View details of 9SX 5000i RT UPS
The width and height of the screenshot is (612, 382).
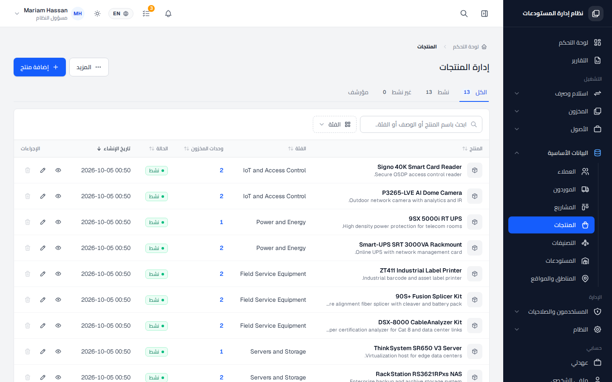tap(58, 222)
